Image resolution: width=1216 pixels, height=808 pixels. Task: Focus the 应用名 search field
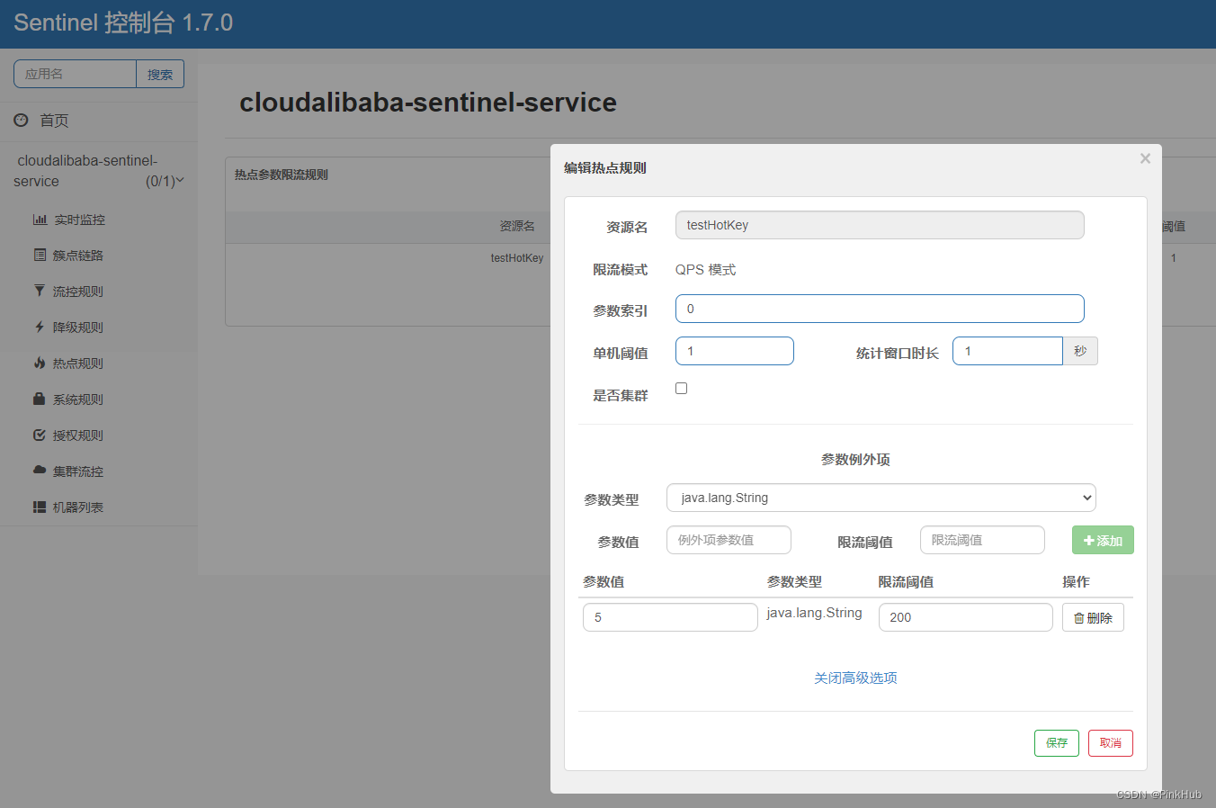[75, 74]
